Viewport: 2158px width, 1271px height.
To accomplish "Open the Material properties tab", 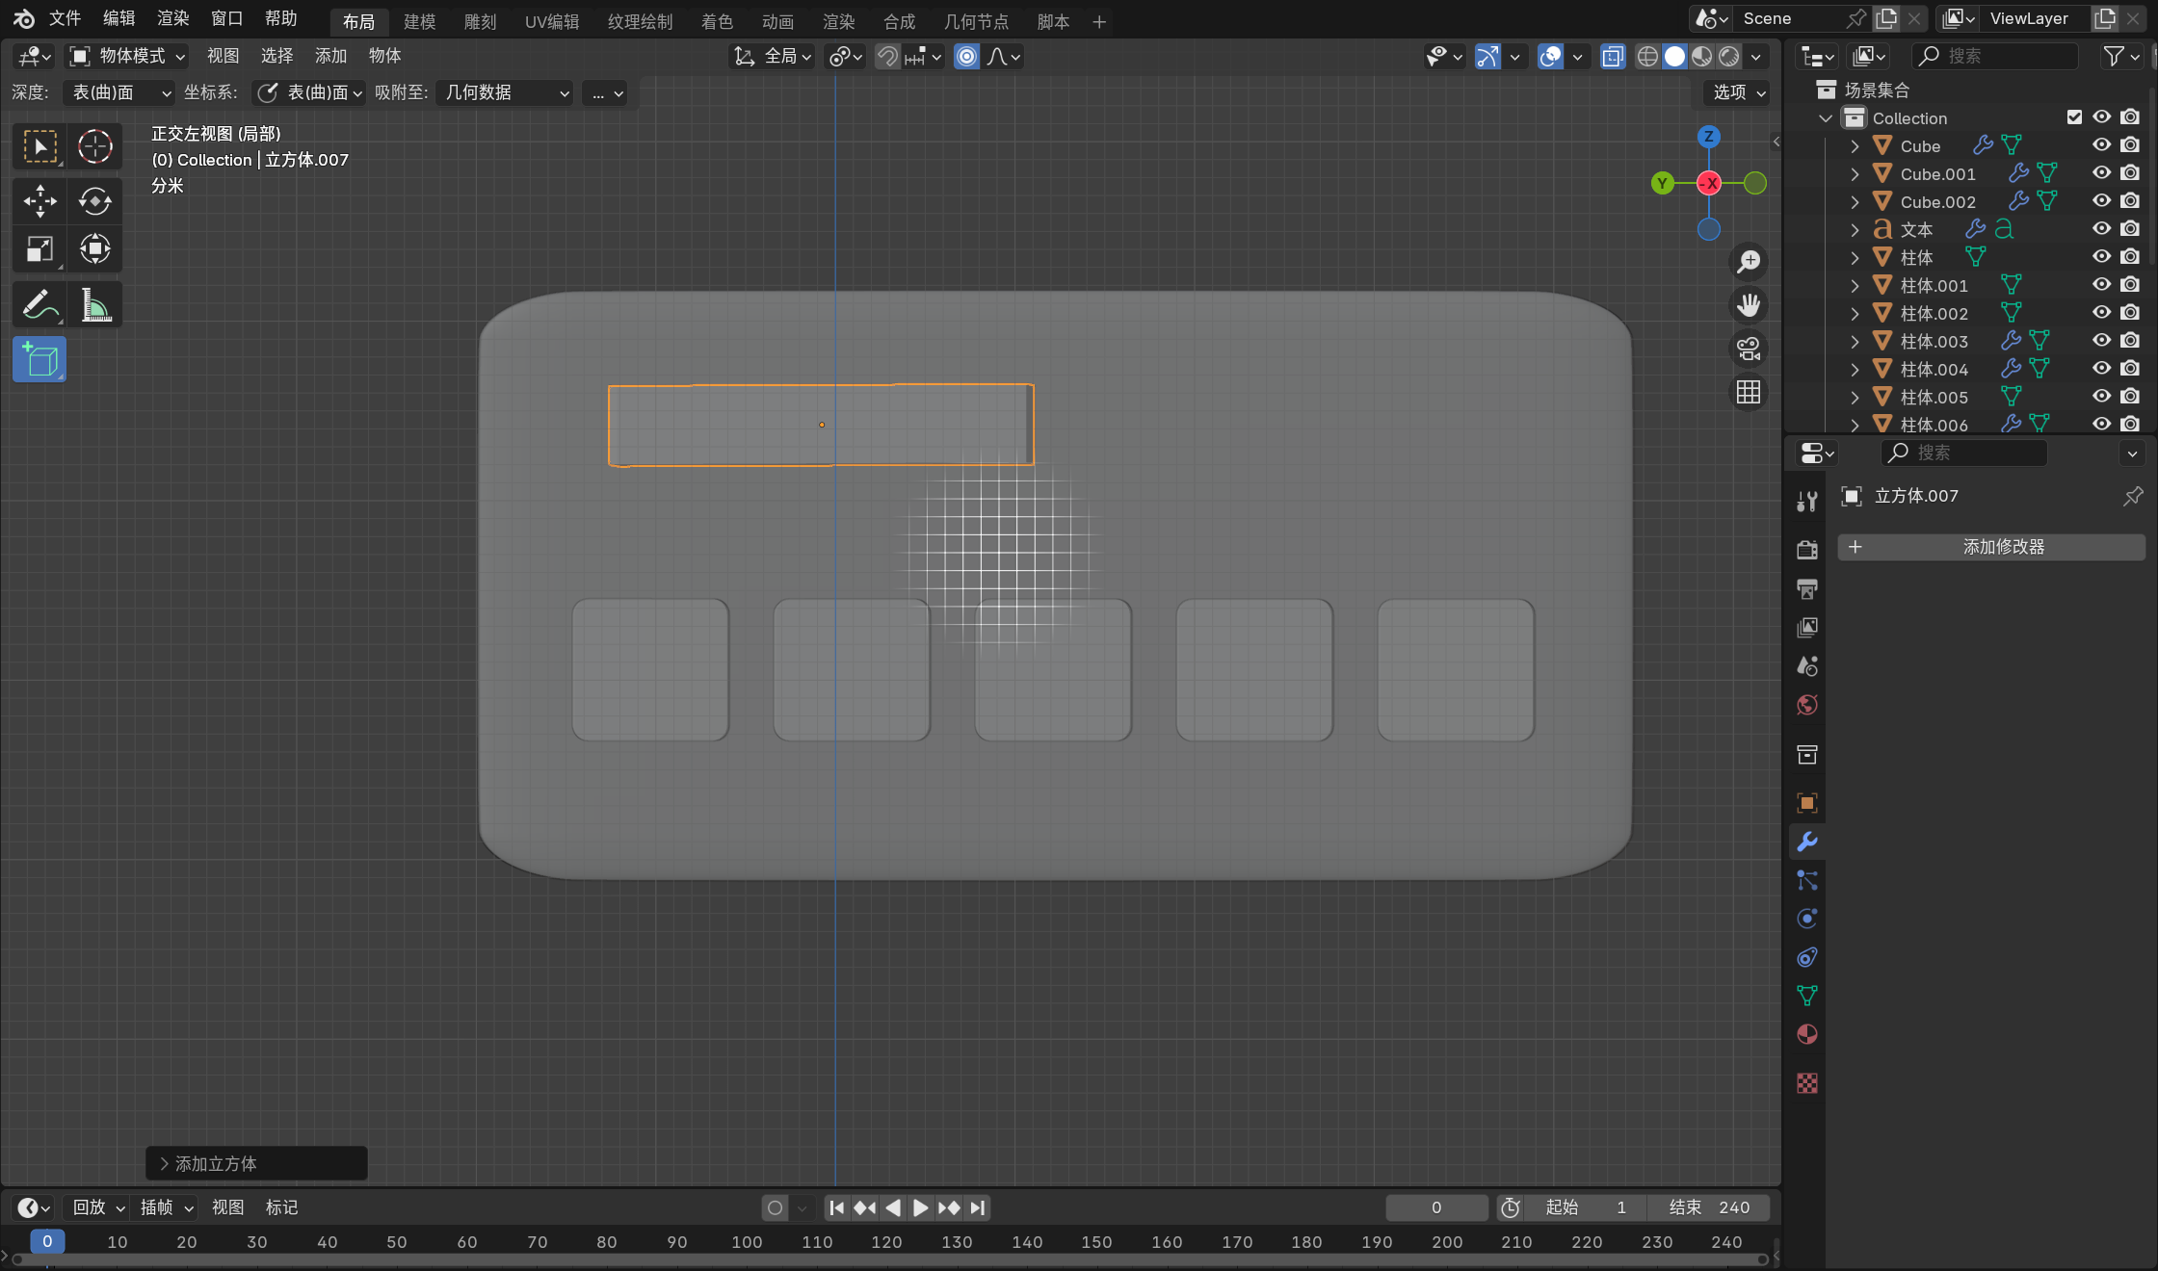I will (1806, 1034).
